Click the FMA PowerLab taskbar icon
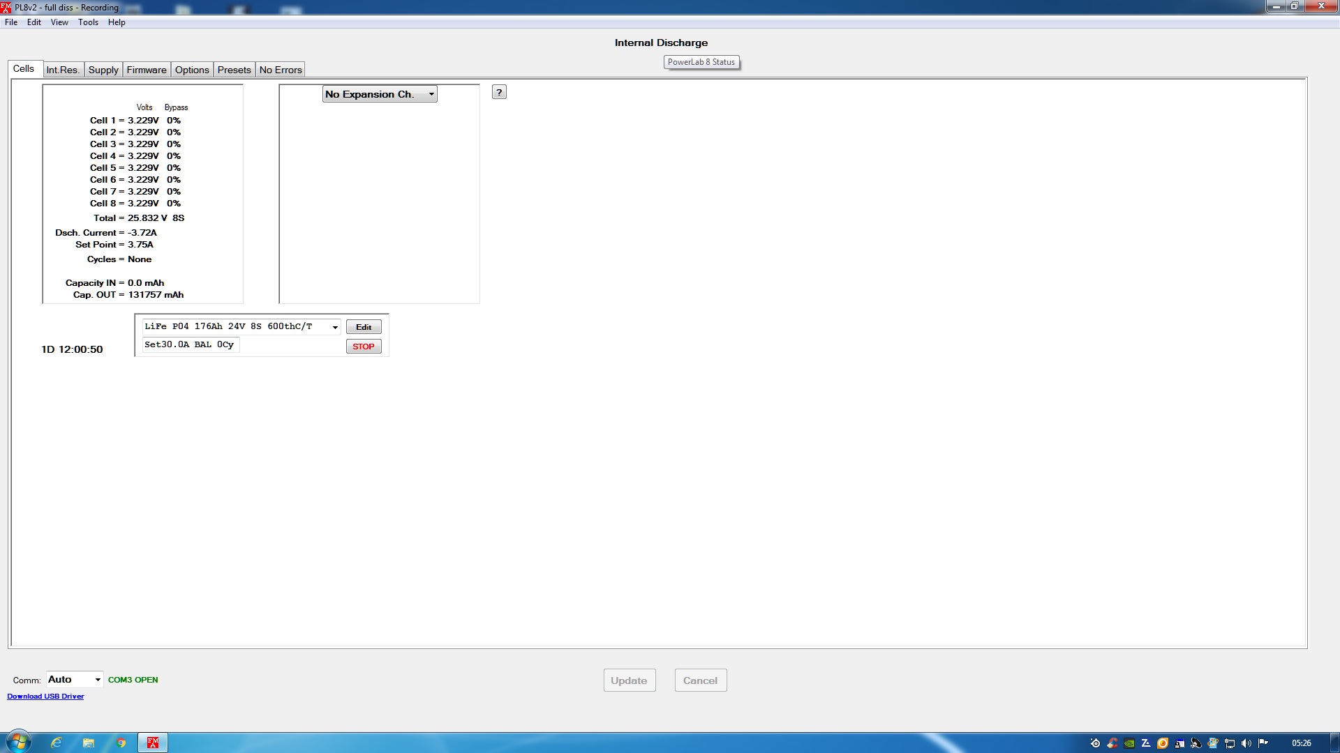Viewport: 1340px width, 753px height. click(153, 743)
